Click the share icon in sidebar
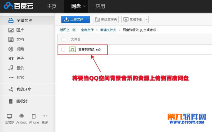This screenshot has height=132, width=212. (x=11, y=89)
